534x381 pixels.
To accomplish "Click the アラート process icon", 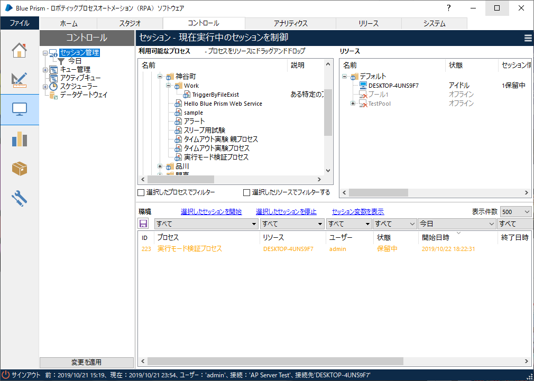I will (179, 122).
